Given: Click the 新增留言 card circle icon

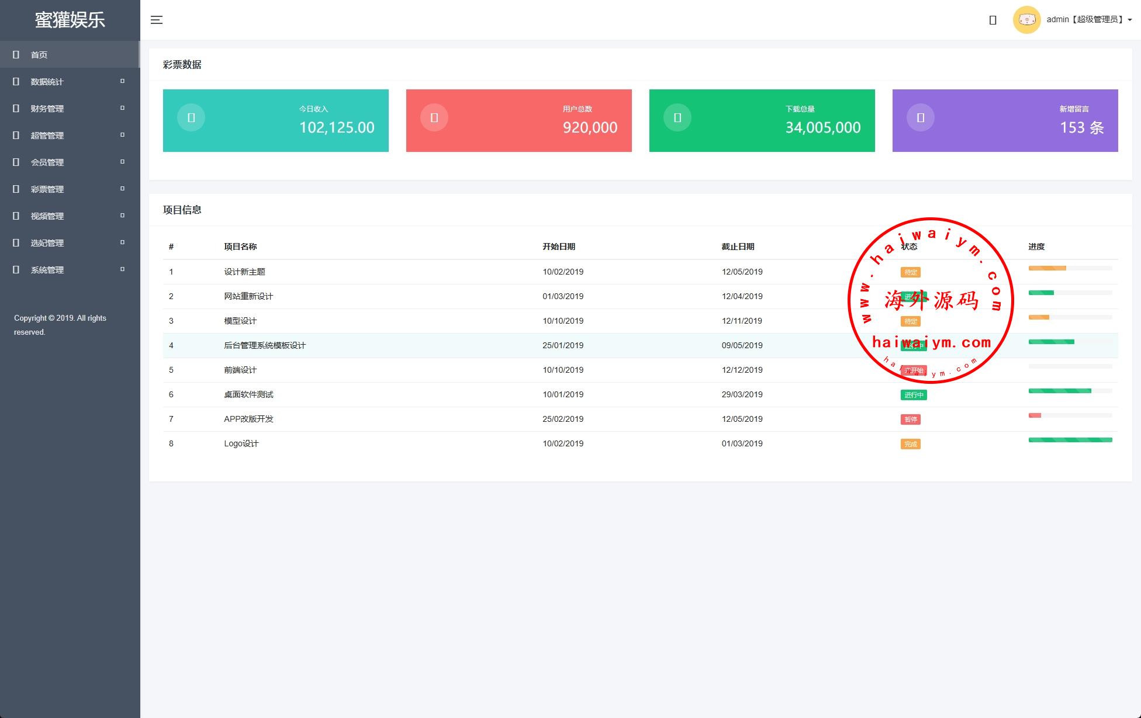Looking at the screenshot, I should click(x=921, y=117).
